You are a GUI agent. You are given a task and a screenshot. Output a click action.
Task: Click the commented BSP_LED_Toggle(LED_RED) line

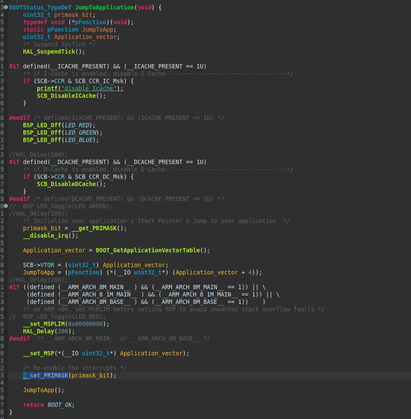(x=58, y=317)
